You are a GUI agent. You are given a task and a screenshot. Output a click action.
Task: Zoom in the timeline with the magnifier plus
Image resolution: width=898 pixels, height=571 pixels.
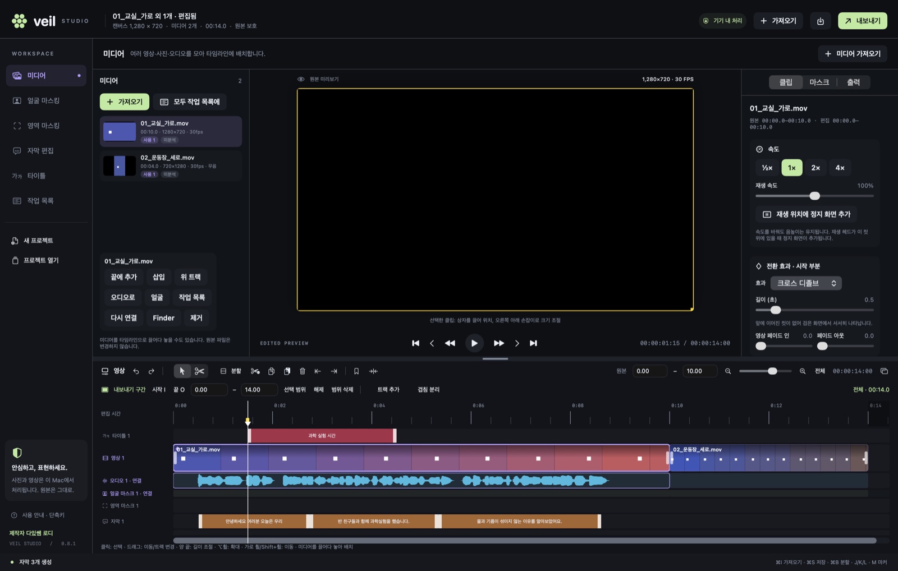click(803, 371)
